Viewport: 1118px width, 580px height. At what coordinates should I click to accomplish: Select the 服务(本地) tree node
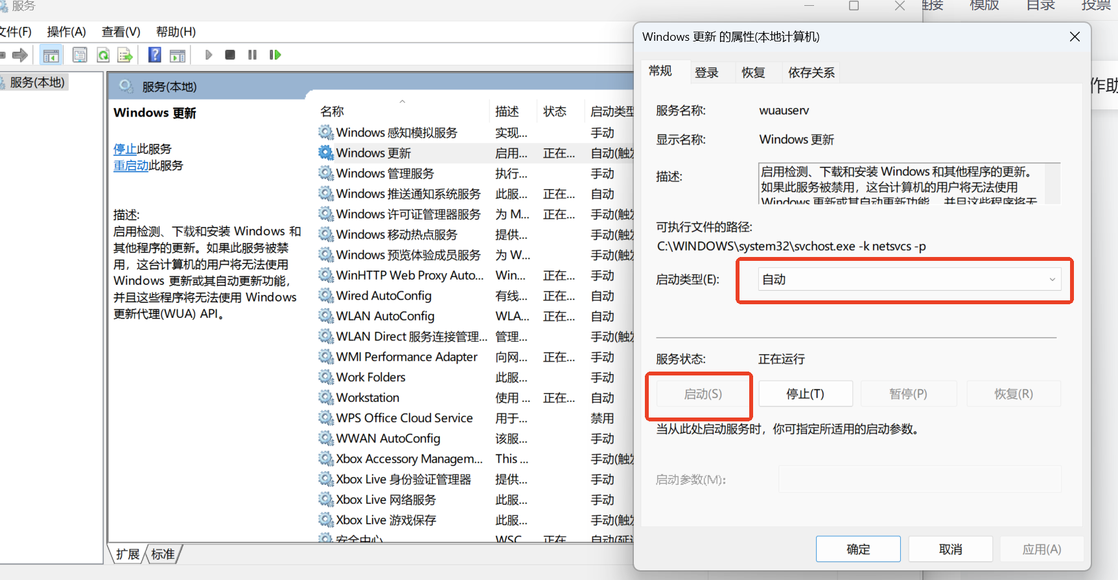tap(37, 82)
